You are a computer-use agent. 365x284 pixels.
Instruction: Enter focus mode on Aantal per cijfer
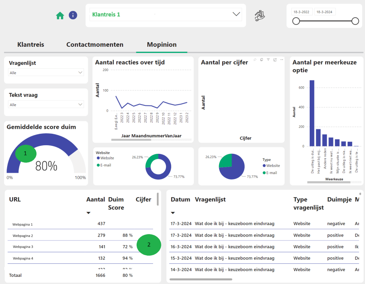coord(275,60)
